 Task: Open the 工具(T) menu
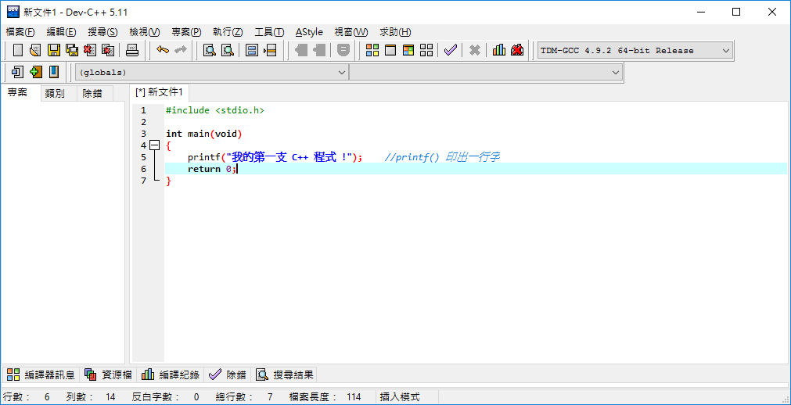269,32
